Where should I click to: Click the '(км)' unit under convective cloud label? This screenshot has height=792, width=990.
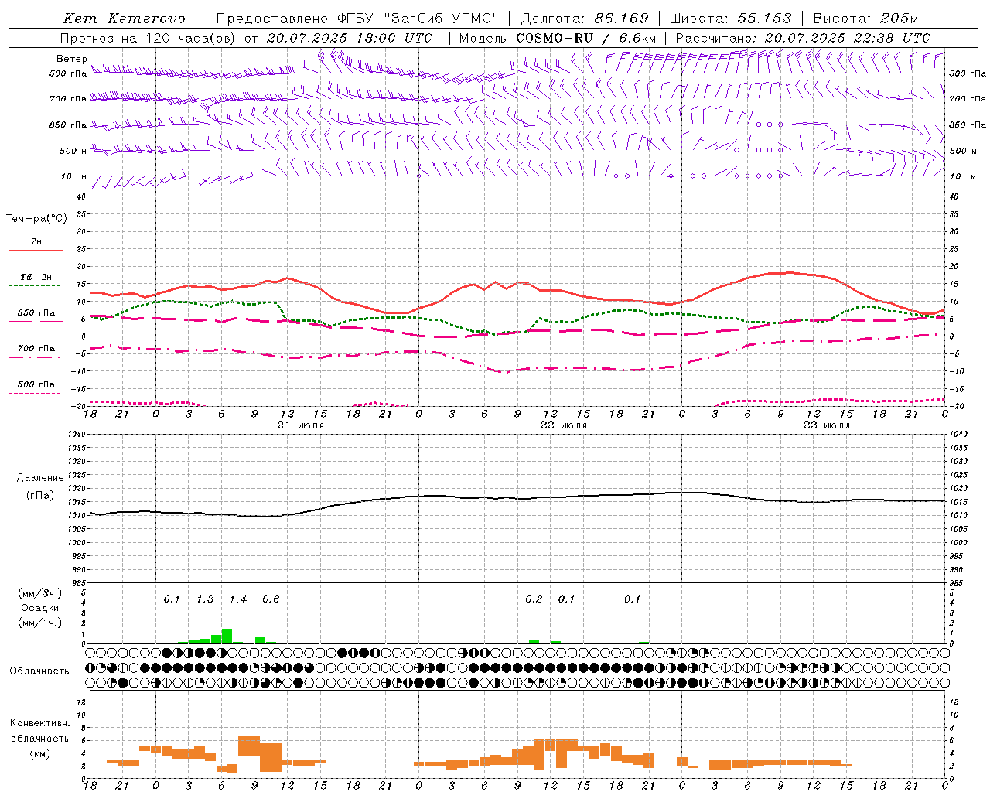40,753
